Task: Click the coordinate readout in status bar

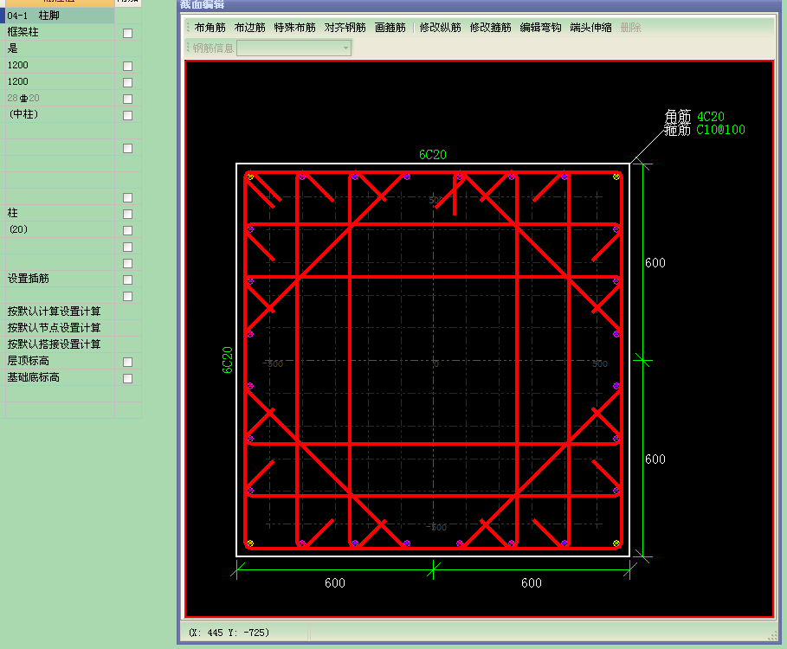Action: pos(229,633)
